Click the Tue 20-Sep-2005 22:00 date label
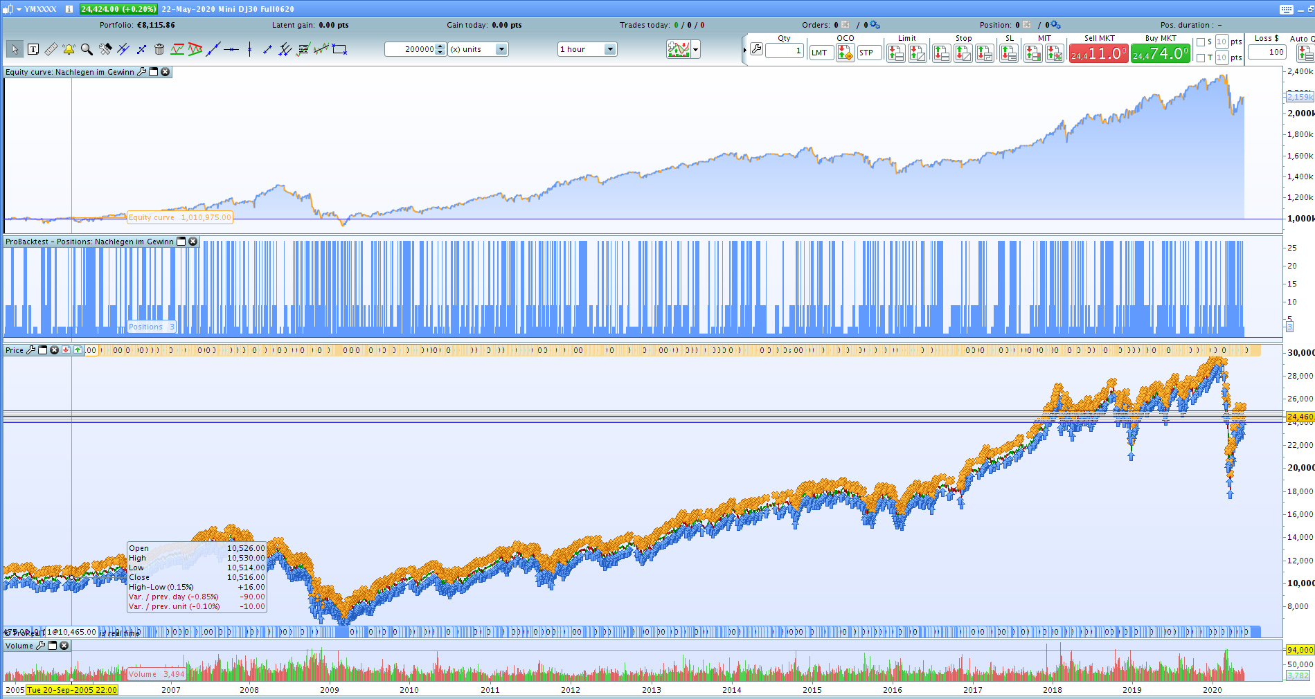This screenshot has width=1315, height=699. pyautogui.click(x=72, y=690)
